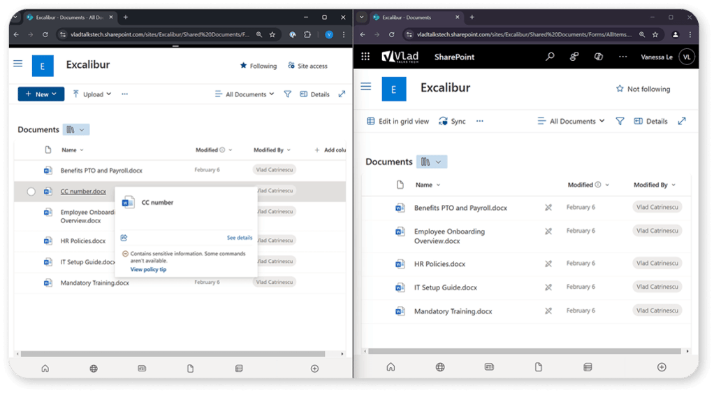Open more commands ellipsis next to Upload
Screen dimensions: 714x393
click(125, 94)
